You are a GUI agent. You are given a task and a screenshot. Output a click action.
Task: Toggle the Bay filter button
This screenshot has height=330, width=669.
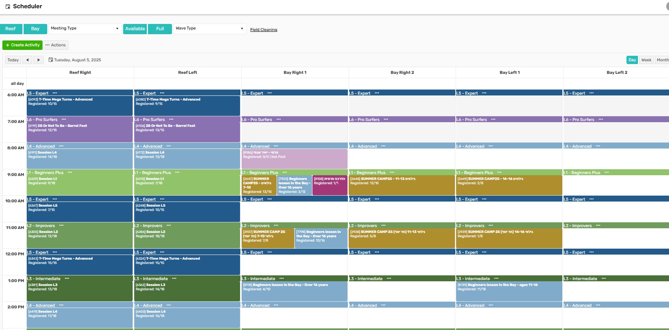click(x=35, y=29)
